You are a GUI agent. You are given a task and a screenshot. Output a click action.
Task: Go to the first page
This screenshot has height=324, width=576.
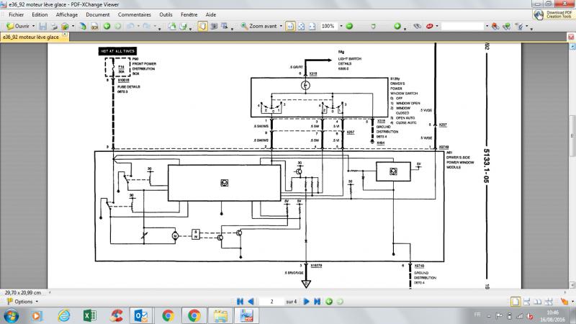239,301
